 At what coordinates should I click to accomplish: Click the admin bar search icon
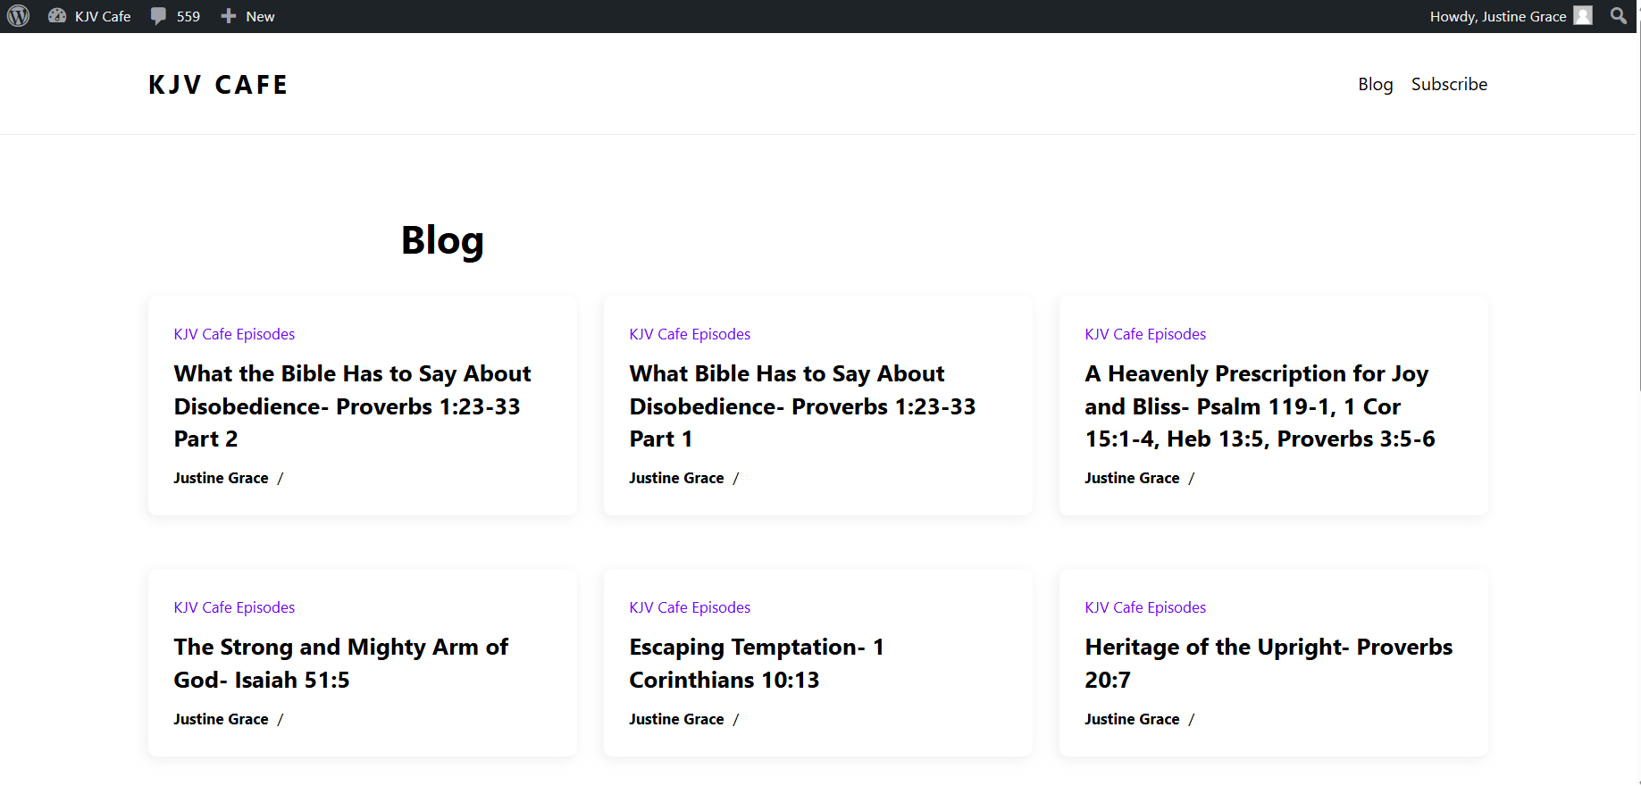point(1618,16)
